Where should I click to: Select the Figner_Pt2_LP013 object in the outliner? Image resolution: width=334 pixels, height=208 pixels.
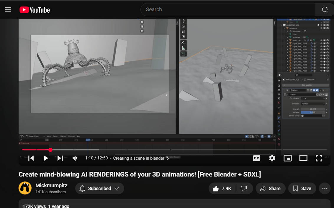[x=300, y=65]
